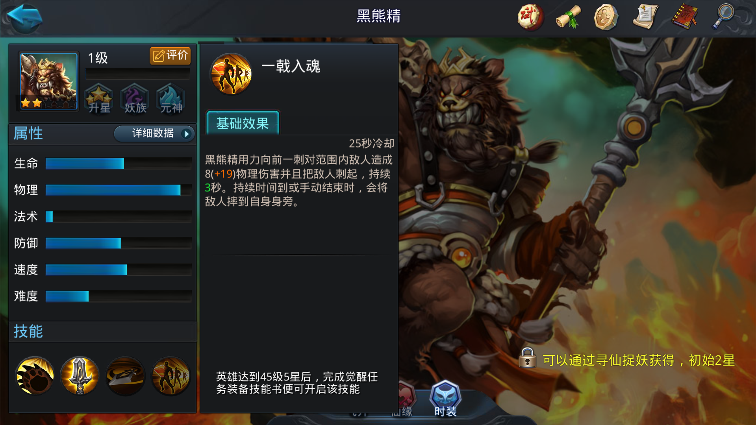The width and height of the screenshot is (756, 425).
Task: Click the 物理 attribute bar
Action: (119, 190)
